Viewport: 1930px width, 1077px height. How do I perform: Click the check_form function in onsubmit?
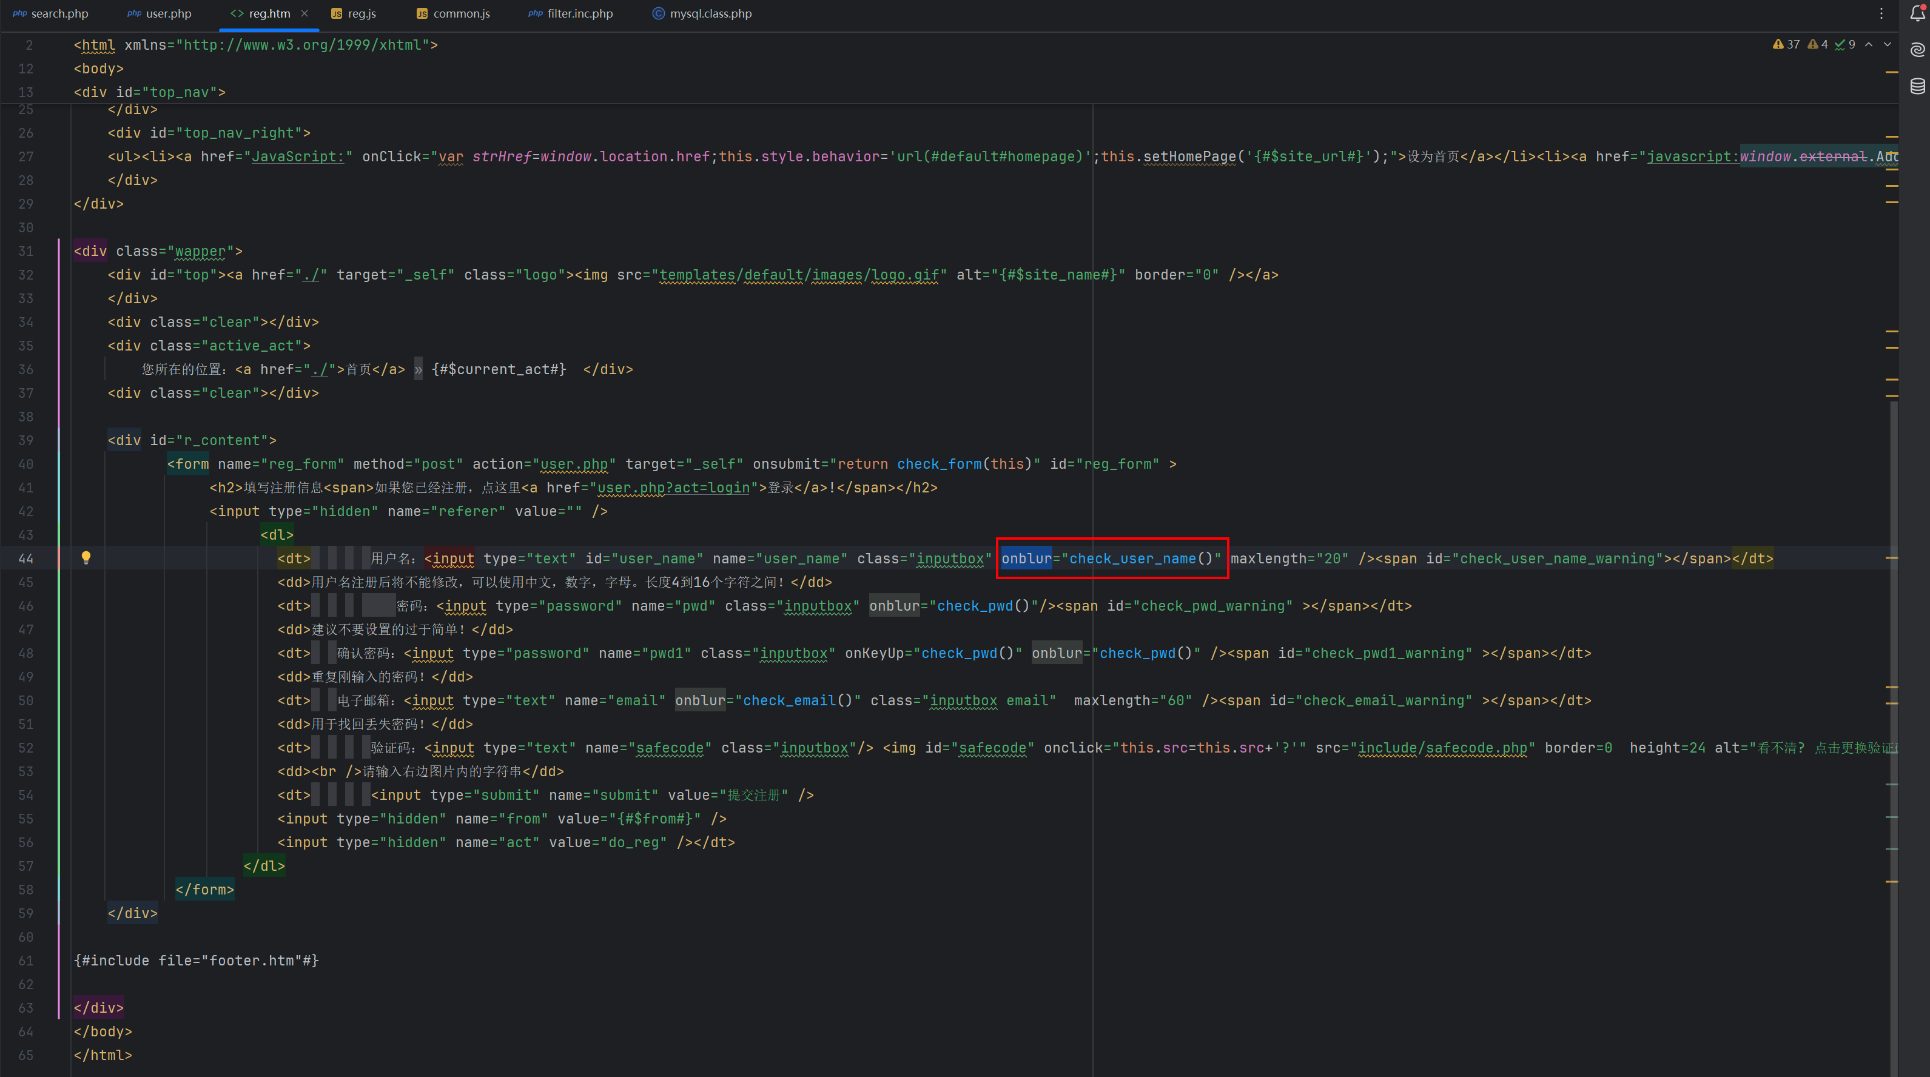tap(939, 465)
